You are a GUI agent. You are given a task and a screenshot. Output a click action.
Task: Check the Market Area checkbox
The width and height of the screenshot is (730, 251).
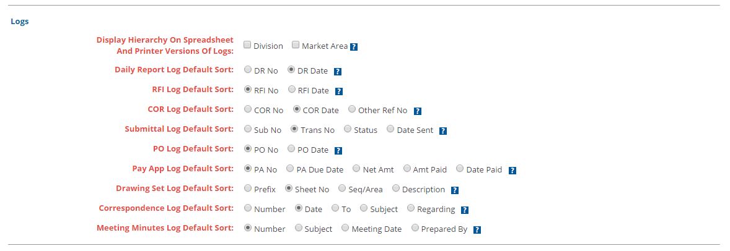[295, 45]
